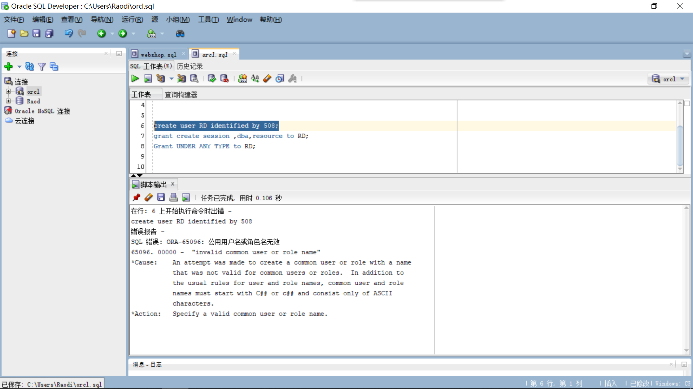693x389 pixels.
Task: Click the Autotrace icon
Action: click(x=182, y=79)
